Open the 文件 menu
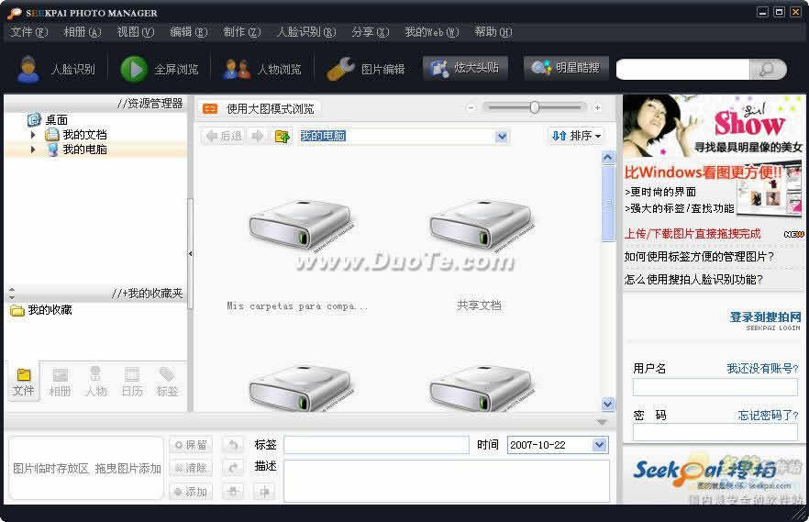Screen dimensions: 809x522 pos(29,32)
